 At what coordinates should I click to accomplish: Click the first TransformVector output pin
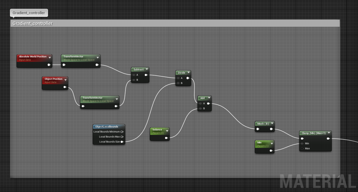point(97,65)
